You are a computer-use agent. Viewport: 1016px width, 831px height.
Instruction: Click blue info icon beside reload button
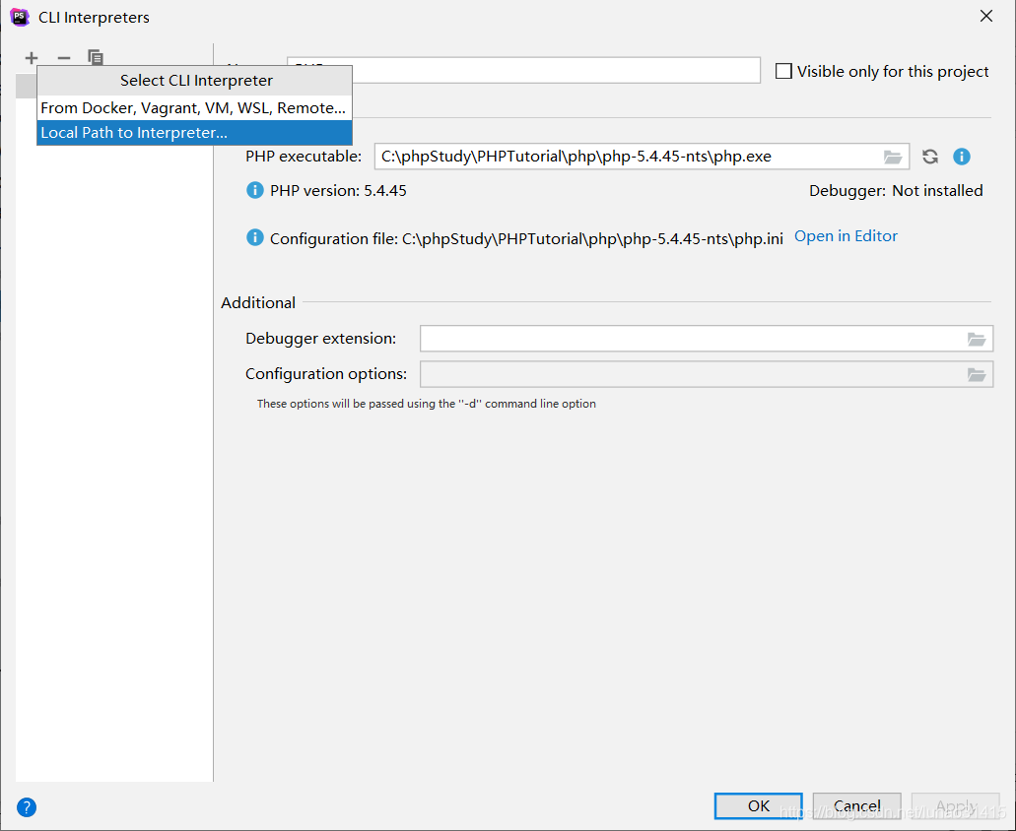pyautogui.click(x=962, y=157)
